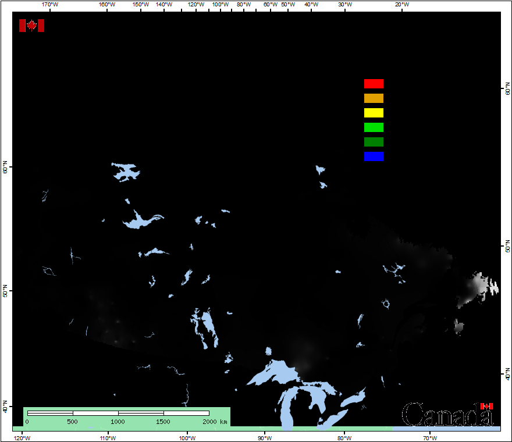Click the 500 label on the scale bar
Viewport: 512px width, 442px height.
click(72, 421)
